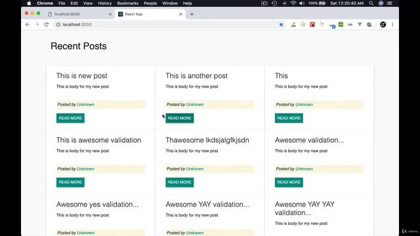This screenshot has width=420, height=236.
Task: Read more of 'This is awesome validation'
Action: [70, 182]
